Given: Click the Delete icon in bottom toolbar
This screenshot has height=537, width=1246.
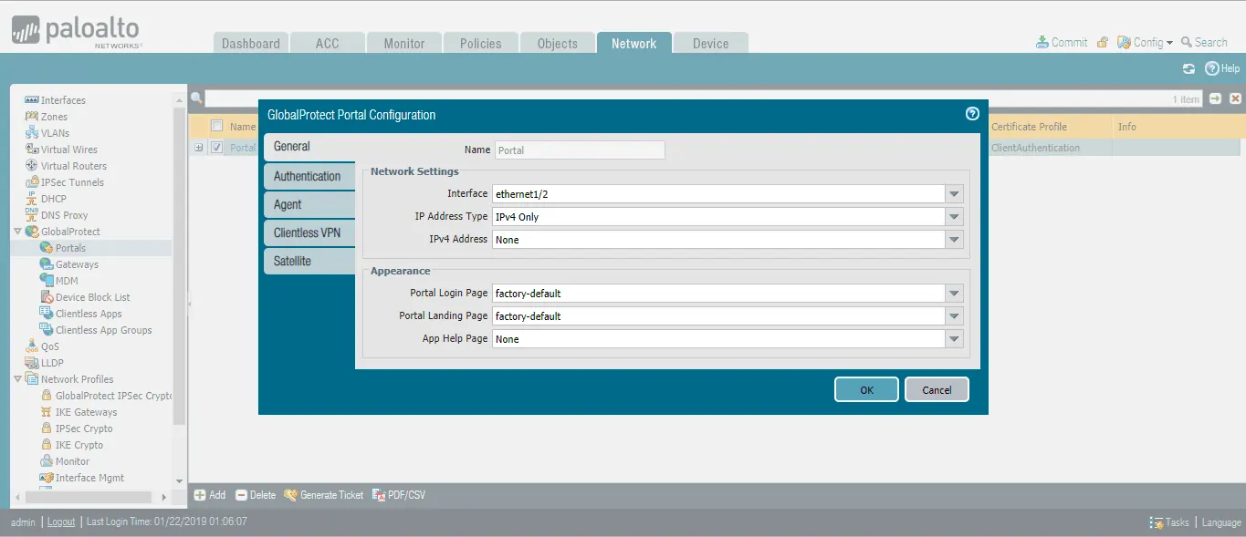Looking at the screenshot, I should tap(241, 495).
